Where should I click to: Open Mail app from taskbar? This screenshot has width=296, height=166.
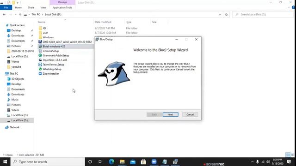click(x=133, y=162)
